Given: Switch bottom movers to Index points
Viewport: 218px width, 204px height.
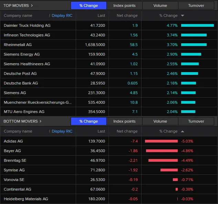Looking at the screenshot, I should 124,121.
